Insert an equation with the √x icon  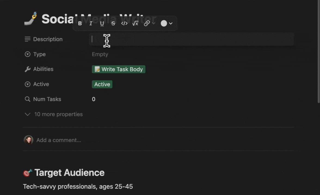click(x=135, y=23)
